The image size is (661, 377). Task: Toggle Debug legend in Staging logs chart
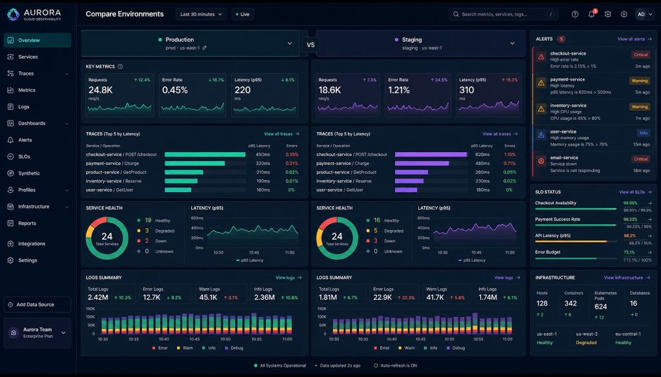click(x=456, y=348)
